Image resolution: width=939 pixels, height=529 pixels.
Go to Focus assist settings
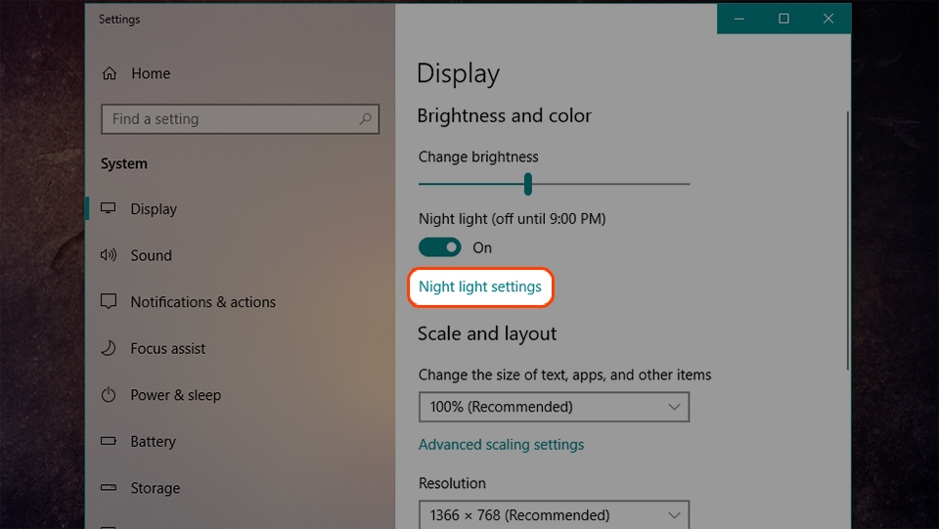coord(167,348)
